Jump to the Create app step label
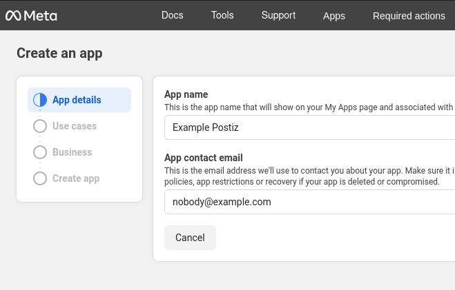 click(x=76, y=178)
